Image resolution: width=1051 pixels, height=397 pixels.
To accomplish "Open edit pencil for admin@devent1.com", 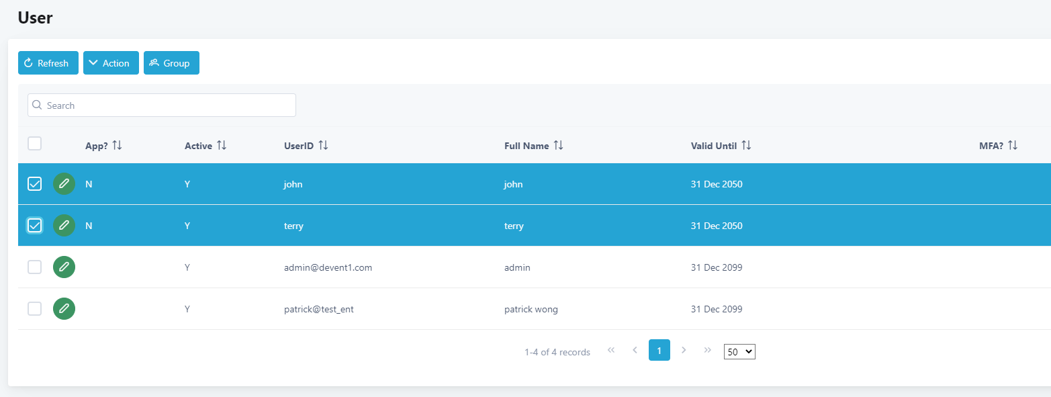I will [x=64, y=267].
